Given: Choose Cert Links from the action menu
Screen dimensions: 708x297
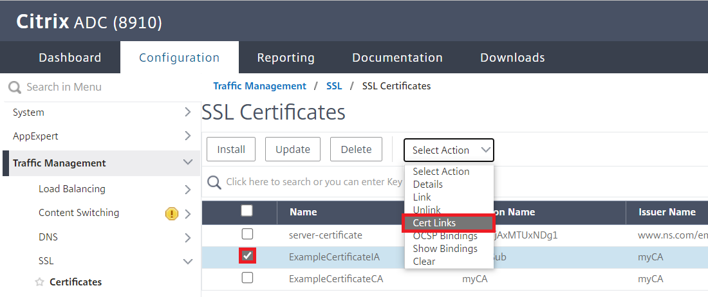Looking at the screenshot, I should pyautogui.click(x=449, y=223).
